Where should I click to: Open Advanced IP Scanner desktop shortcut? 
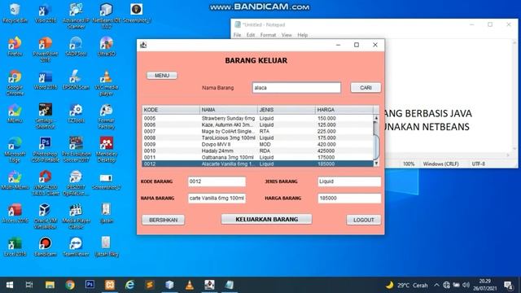[x=76, y=16]
